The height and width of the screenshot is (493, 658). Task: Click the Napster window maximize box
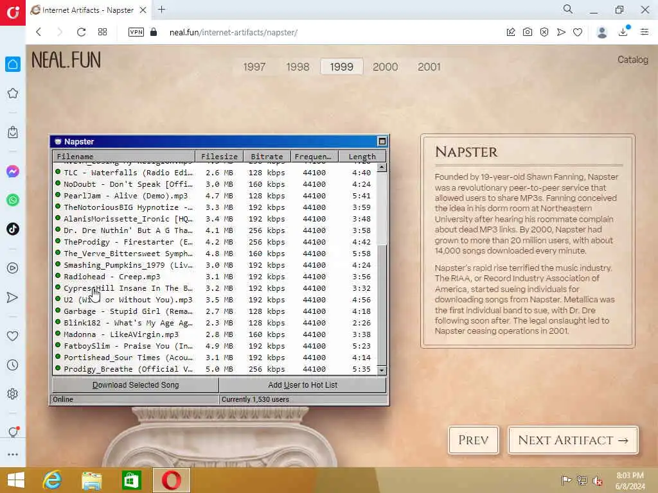(x=382, y=141)
